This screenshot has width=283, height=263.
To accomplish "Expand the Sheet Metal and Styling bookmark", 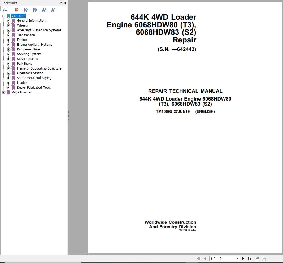I will click(x=8, y=78).
